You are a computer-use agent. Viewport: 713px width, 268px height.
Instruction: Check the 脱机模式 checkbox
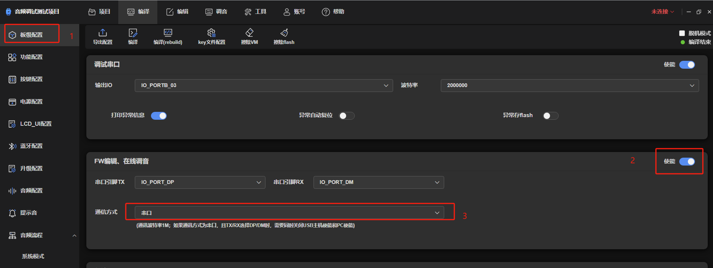click(682, 33)
